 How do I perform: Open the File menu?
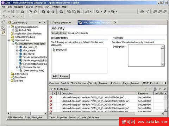coord(4,7)
